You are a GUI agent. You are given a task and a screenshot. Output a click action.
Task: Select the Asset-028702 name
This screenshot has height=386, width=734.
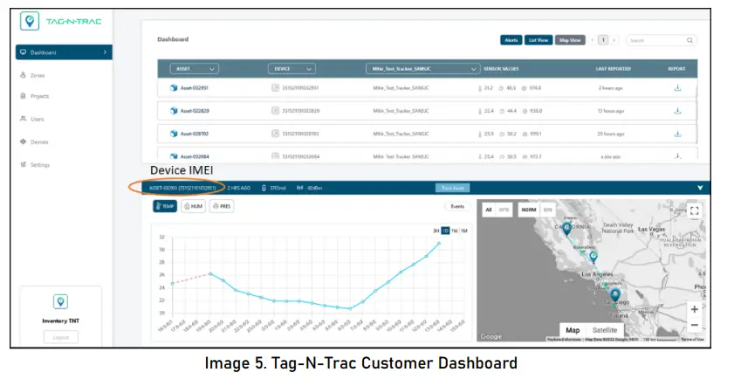(x=195, y=134)
